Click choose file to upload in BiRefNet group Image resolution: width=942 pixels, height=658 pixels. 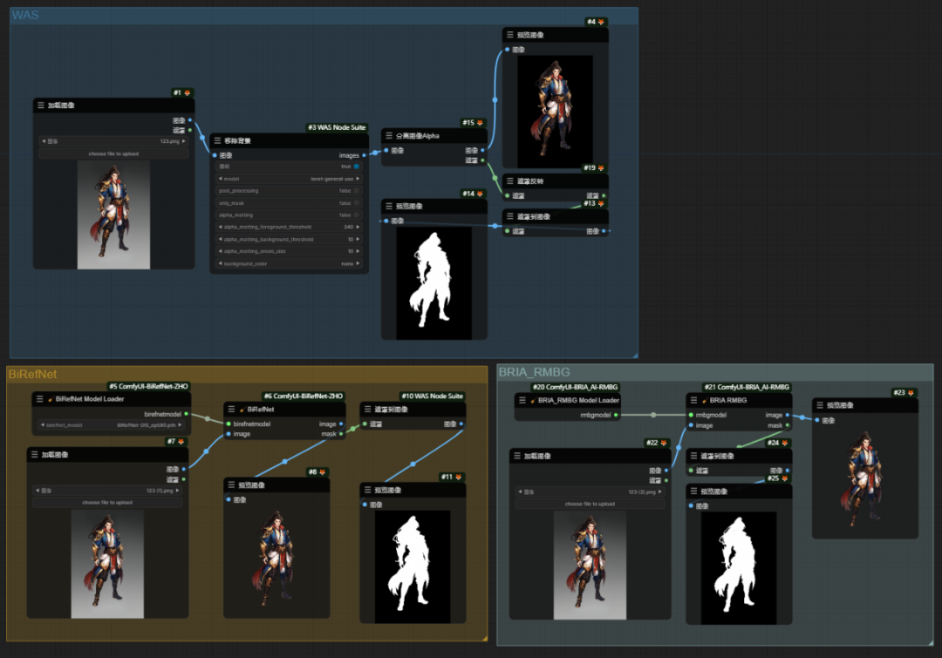coord(107,503)
